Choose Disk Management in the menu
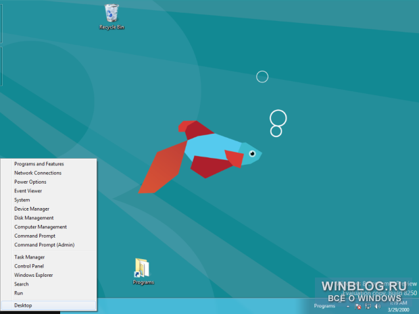Viewport: 419px width, 314px height. [x=49, y=218]
